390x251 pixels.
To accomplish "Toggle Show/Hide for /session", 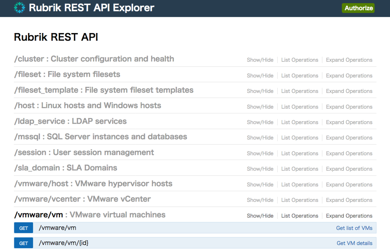I will (260, 153).
